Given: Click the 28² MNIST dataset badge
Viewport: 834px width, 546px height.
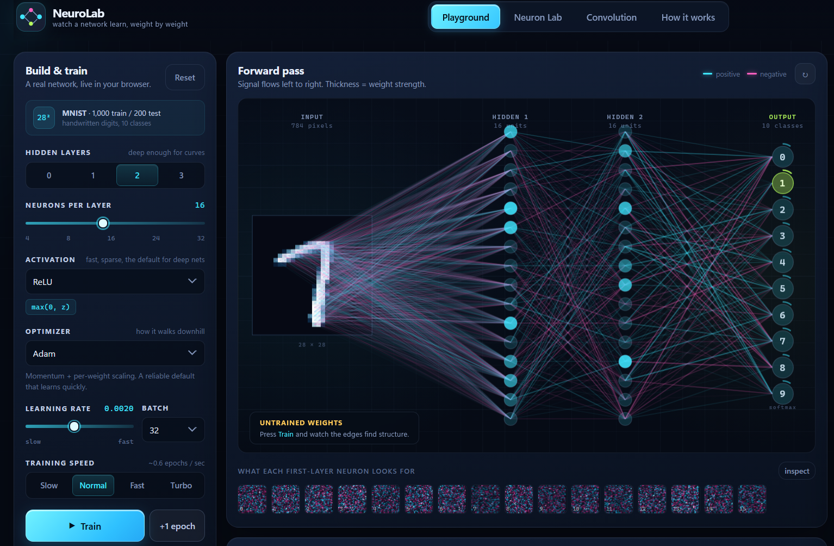Looking at the screenshot, I should click(44, 117).
